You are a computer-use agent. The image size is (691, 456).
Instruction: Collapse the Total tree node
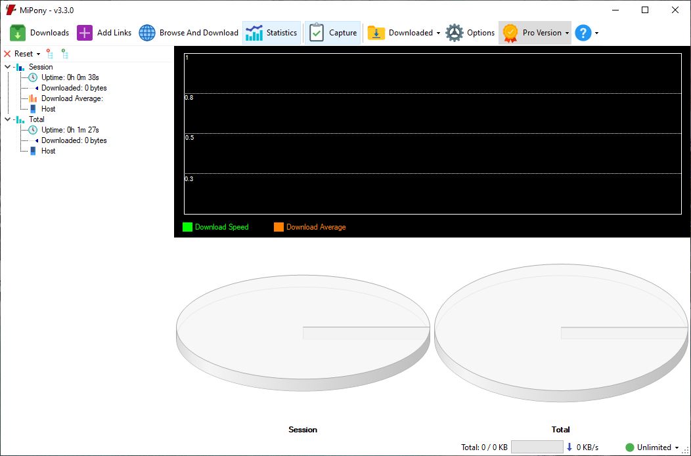click(8, 119)
